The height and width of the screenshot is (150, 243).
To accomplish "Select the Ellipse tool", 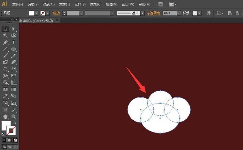I will pos(13,49).
